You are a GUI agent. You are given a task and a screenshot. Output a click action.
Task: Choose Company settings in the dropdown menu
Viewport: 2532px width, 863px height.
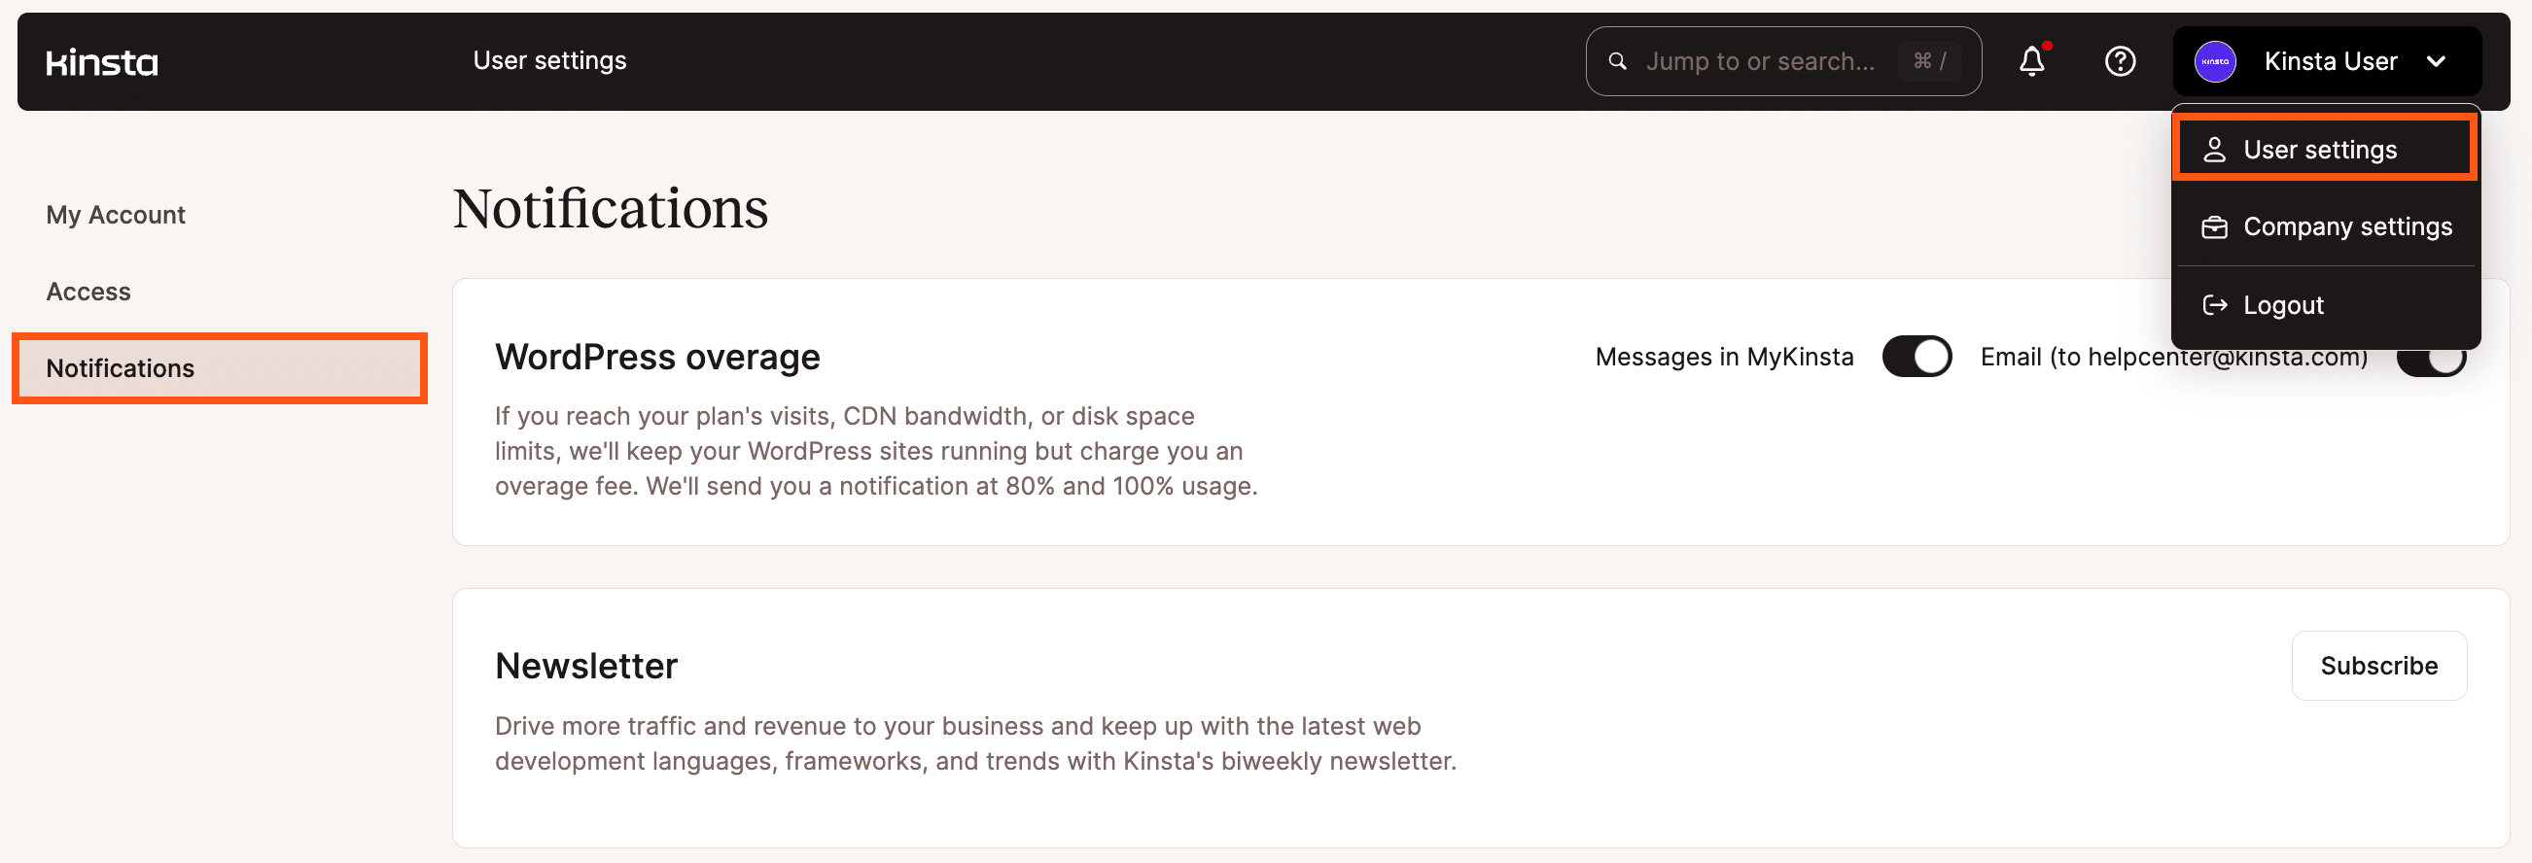coord(2347,226)
